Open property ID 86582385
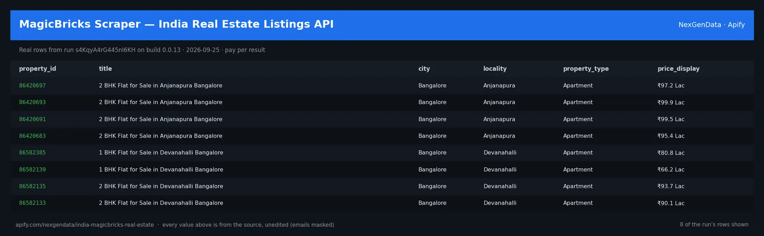Image resolution: width=764 pixels, height=236 pixels. tap(32, 153)
